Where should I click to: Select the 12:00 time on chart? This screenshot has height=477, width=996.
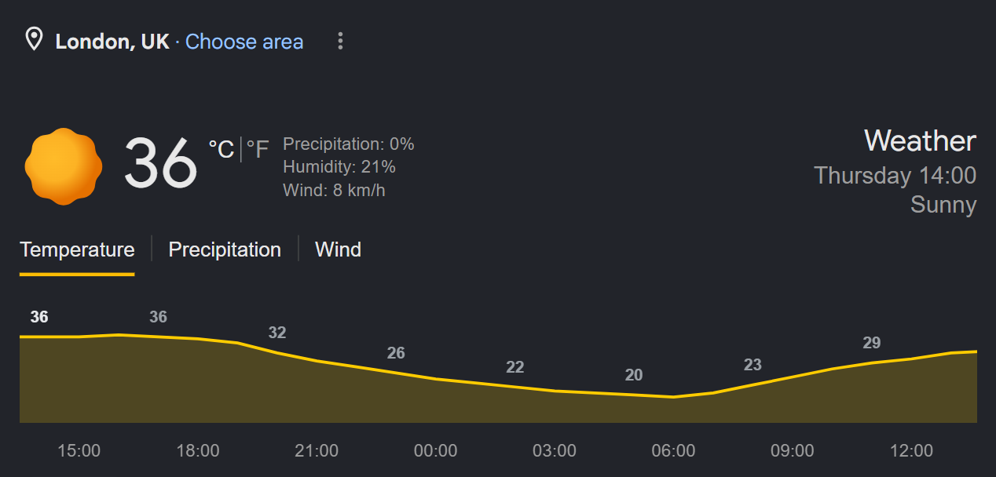coord(911,451)
